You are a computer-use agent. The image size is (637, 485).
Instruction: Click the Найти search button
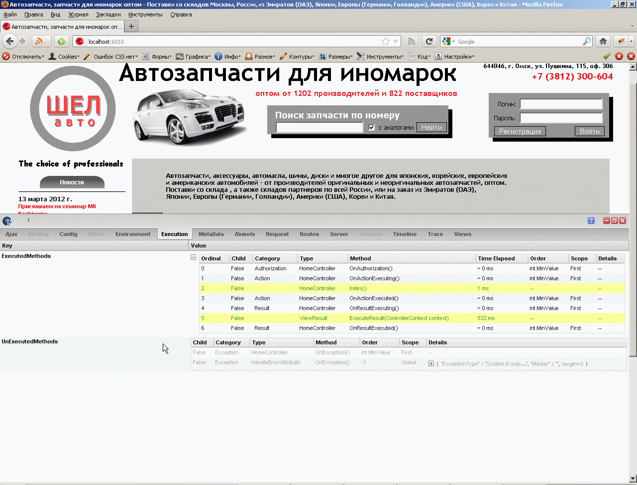pos(431,128)
